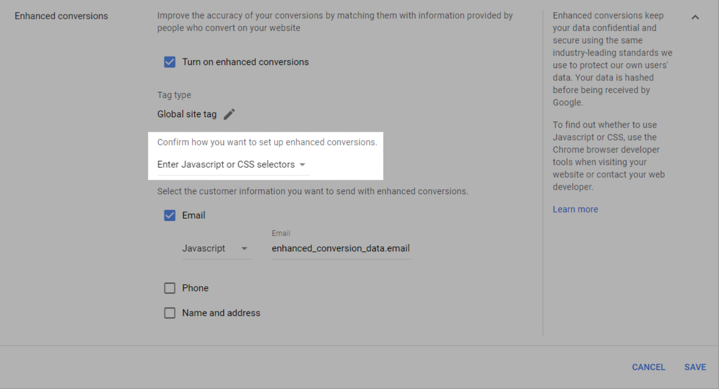Screen dimensions: 719x389
Task: Click the Global site tag text
Action: click(187, 114)
